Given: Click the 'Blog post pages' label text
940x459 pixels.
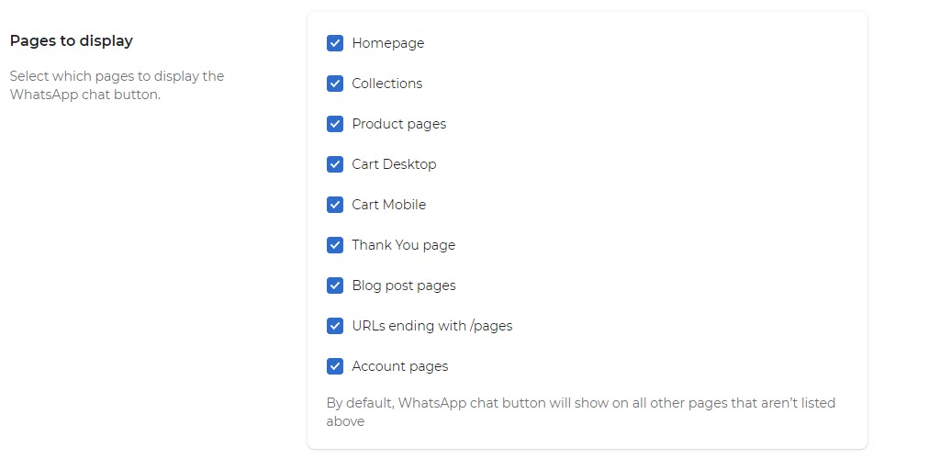Looking at the screenshot, I should click(404, 285).
